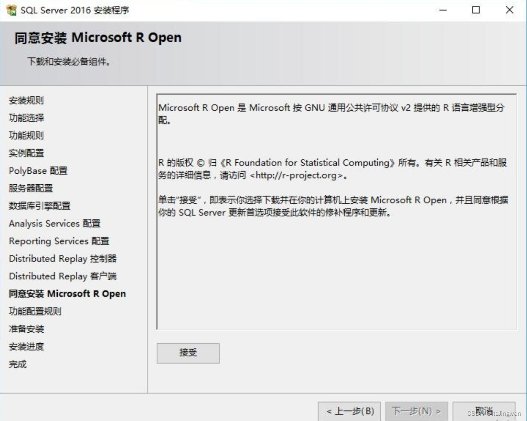Maximize the SQL Server 2016 setup window

(476, 10)
